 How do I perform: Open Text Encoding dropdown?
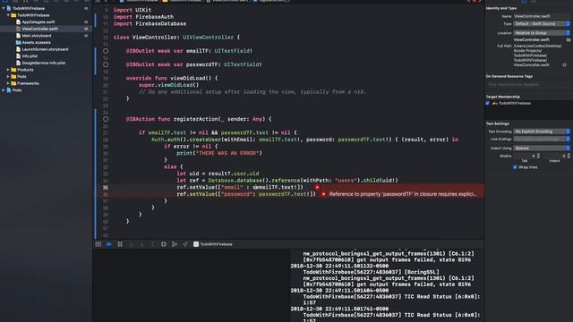click(542, 131)
